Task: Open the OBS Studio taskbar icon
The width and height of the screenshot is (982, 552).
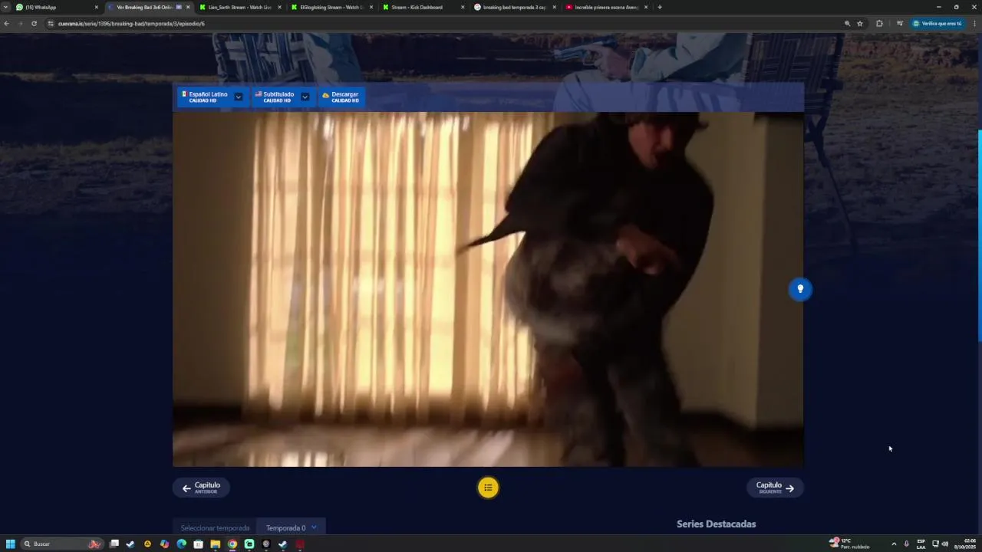Action: tap(266, 544)
